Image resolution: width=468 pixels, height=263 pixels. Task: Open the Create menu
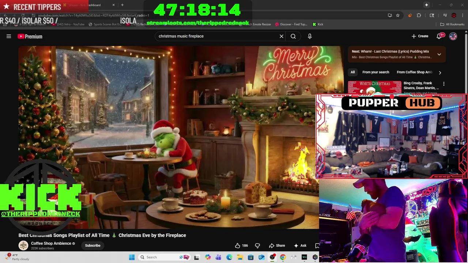coord(420,36)
